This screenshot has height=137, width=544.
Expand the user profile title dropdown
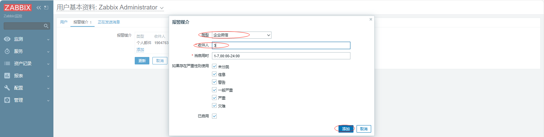pos(162,8)
